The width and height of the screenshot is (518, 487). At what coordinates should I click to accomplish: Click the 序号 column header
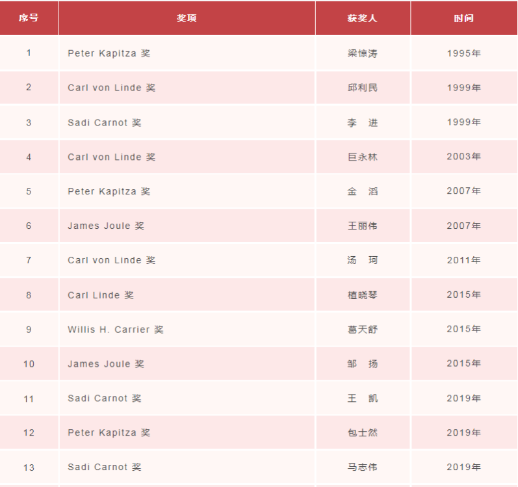pos(29,18)
